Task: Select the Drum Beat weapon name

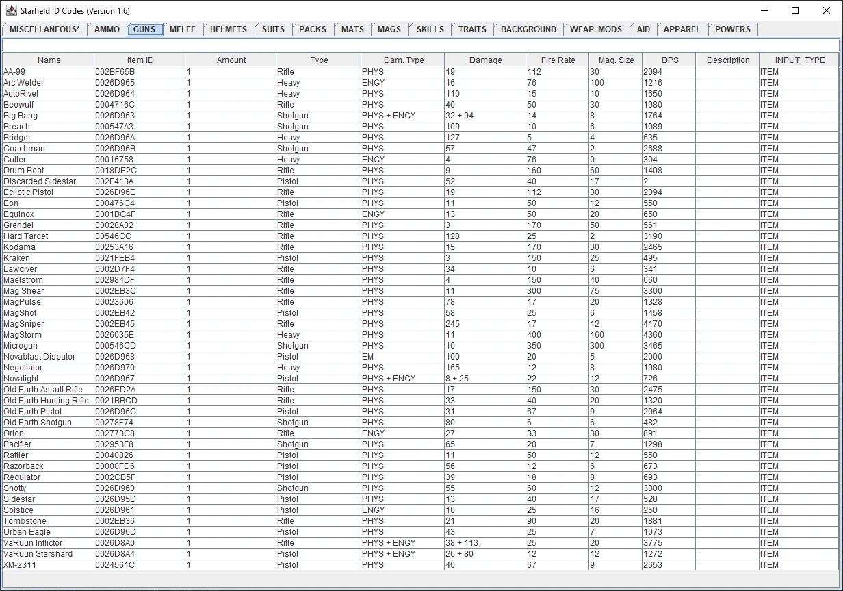Action: (24, 171)
